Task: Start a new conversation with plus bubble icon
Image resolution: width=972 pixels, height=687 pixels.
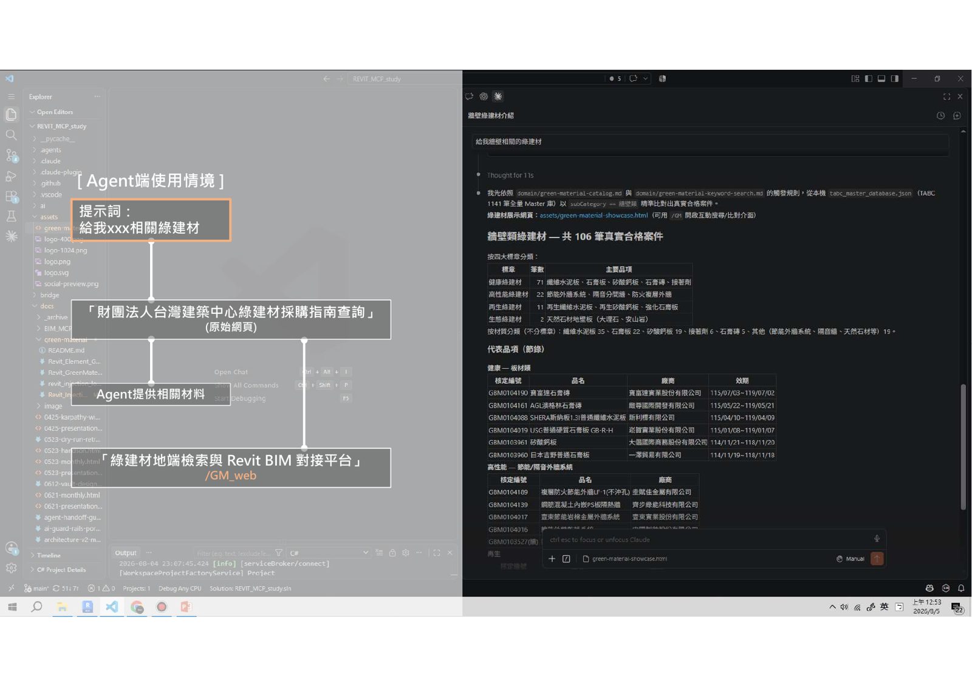Action: [957, 115]
